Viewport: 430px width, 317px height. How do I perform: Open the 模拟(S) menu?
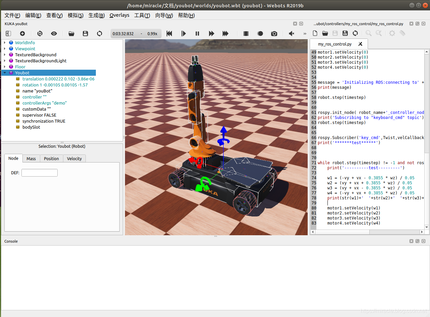click(75, 15)
